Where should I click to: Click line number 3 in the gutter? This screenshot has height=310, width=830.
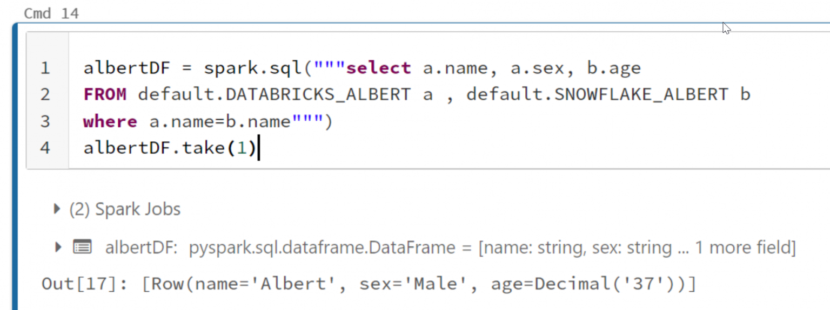tap(45, 121)
